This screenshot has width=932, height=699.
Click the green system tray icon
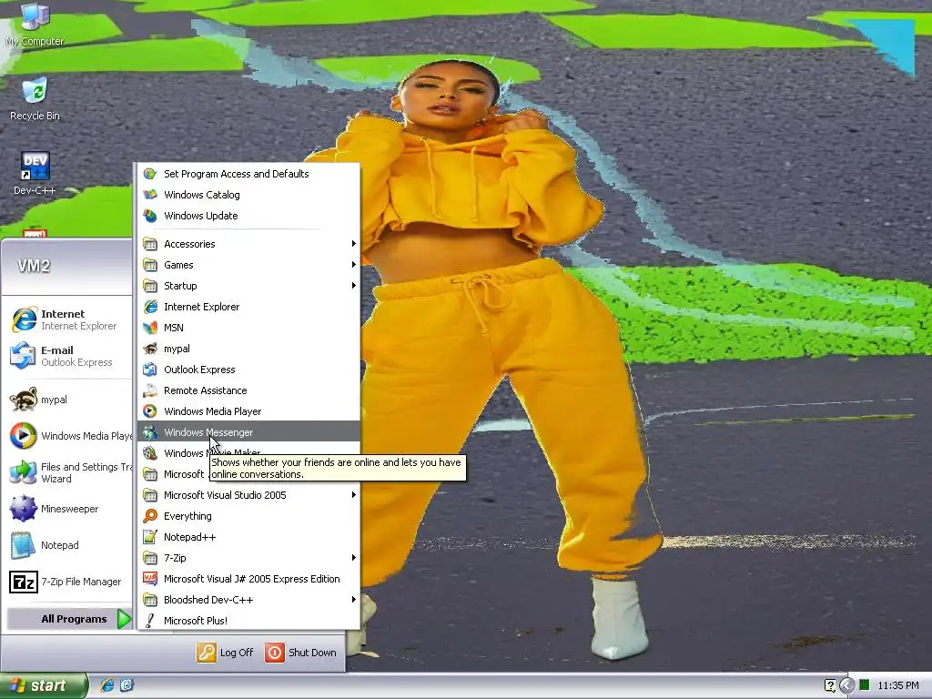[x=865, y=684]
